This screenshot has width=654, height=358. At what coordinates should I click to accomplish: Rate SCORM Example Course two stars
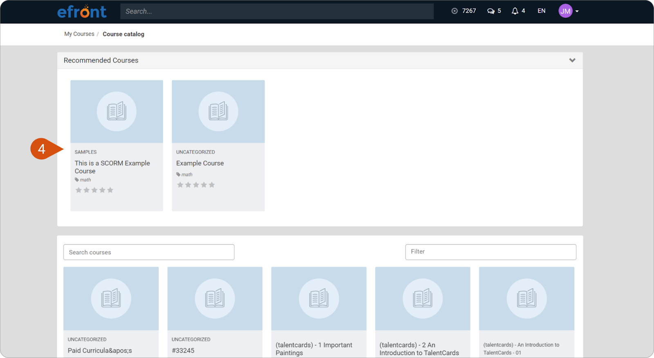point(87,190)
